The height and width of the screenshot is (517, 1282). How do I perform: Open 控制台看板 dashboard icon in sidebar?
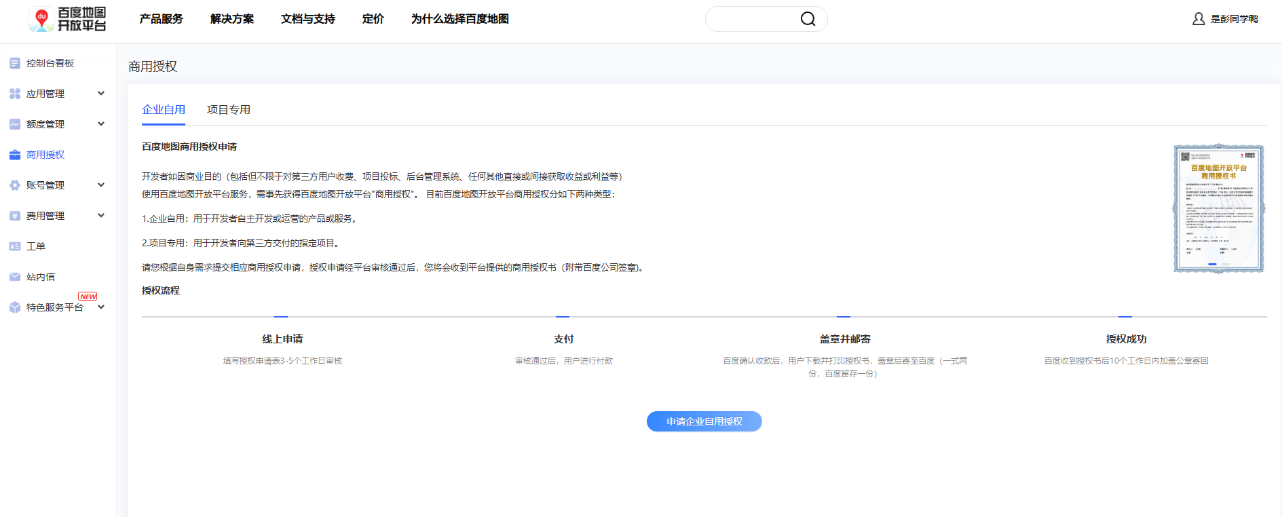pyautogui.click(x=15, y=63)
